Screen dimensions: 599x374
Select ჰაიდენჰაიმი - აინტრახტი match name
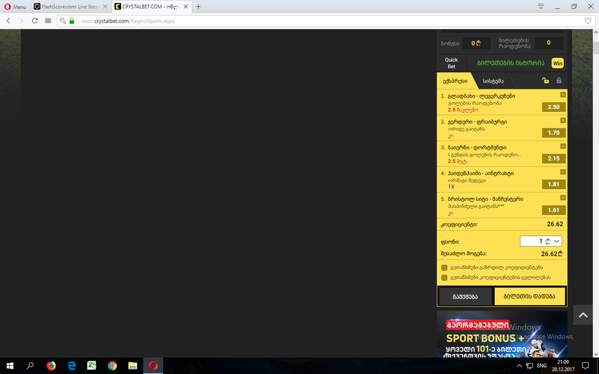click(x=481, y=173)
